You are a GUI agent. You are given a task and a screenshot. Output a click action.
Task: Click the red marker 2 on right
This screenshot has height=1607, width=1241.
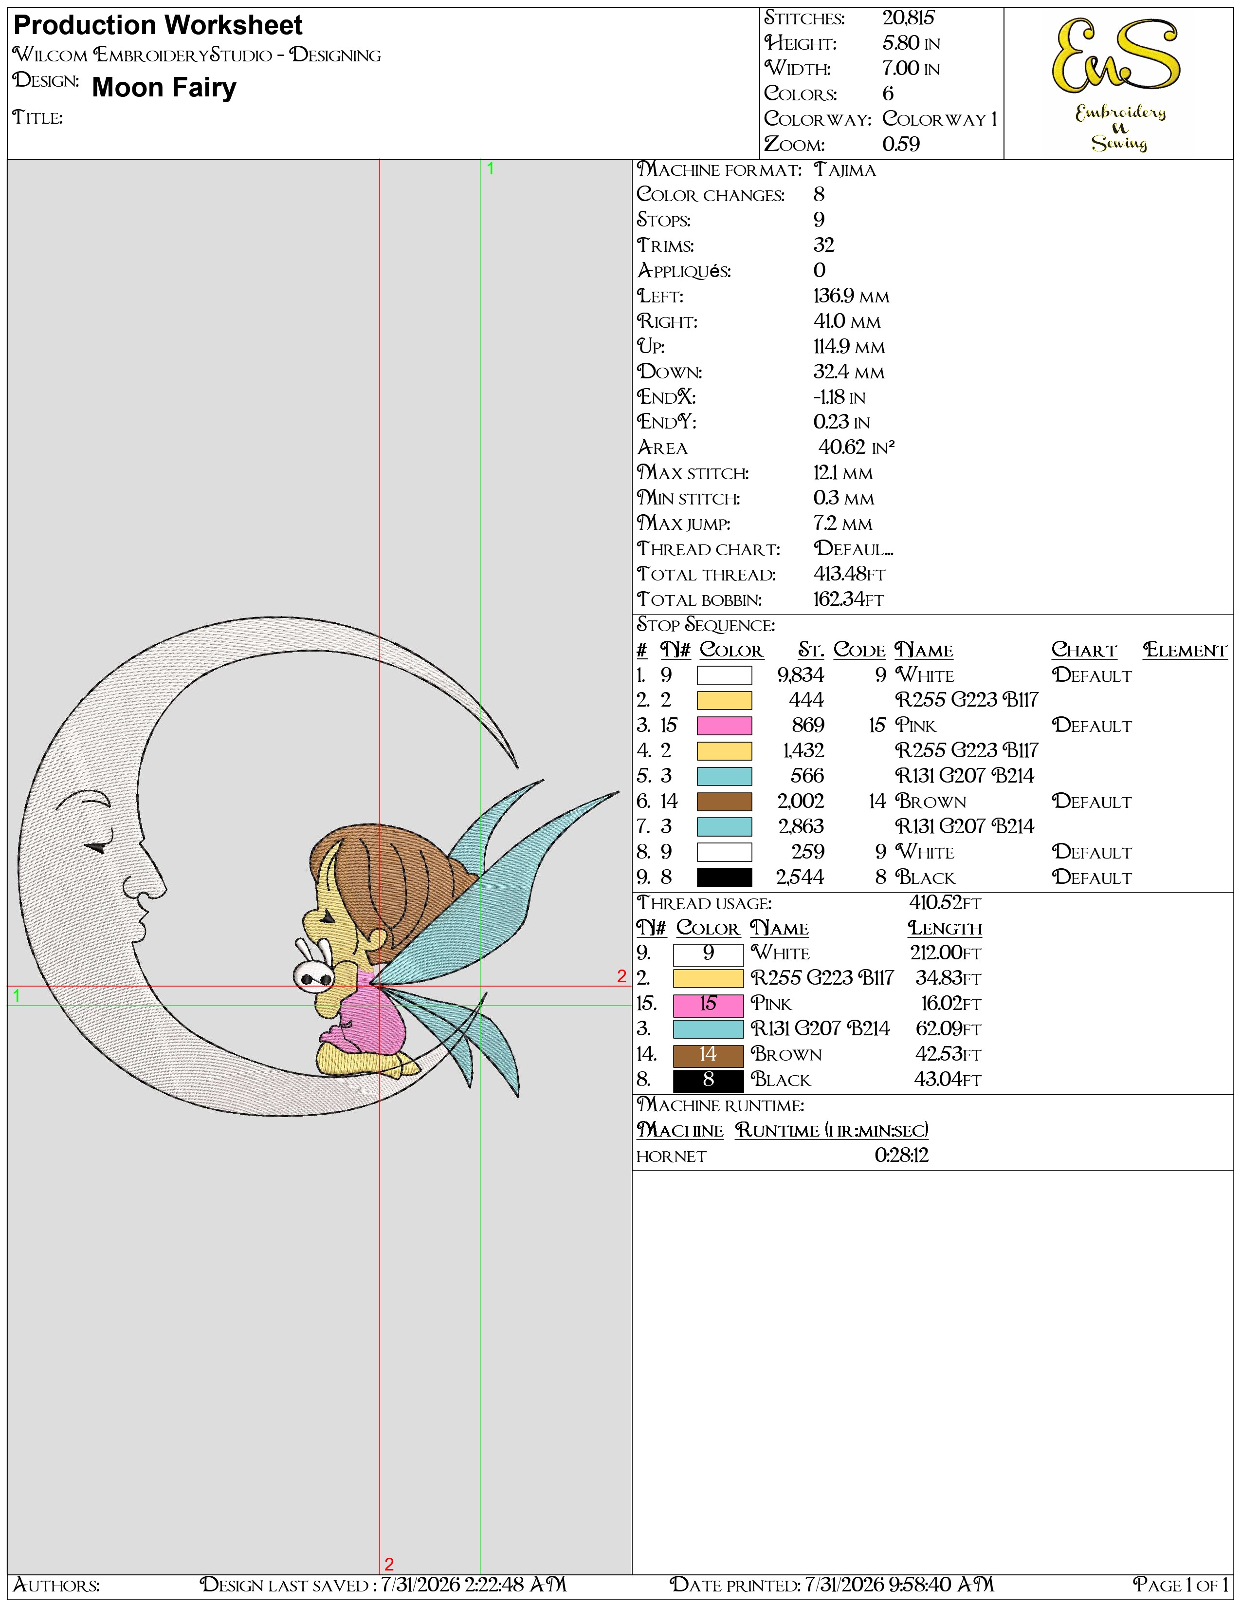(x=622, y=976)
